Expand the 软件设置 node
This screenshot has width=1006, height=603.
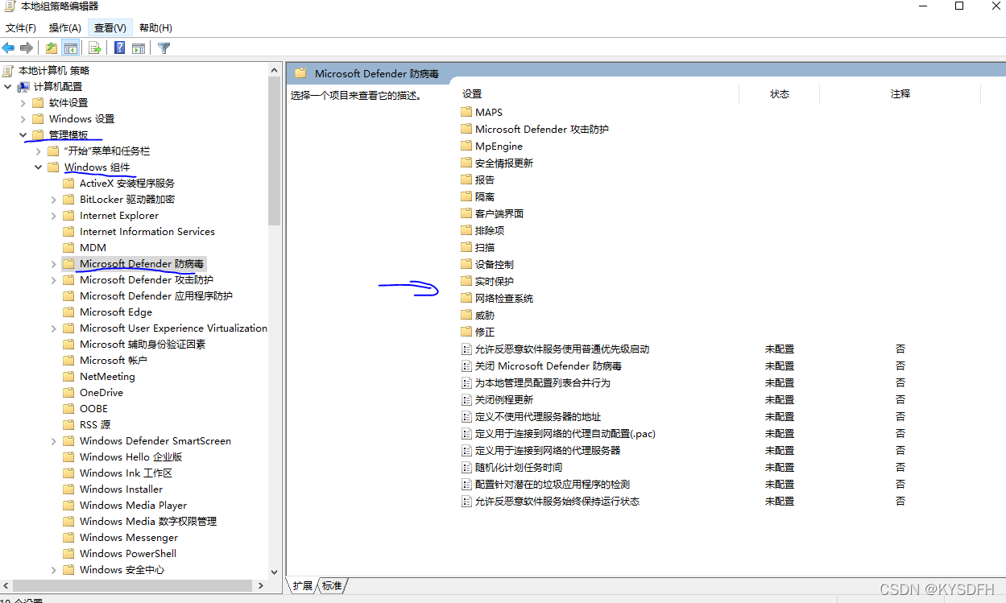[23, 102]
